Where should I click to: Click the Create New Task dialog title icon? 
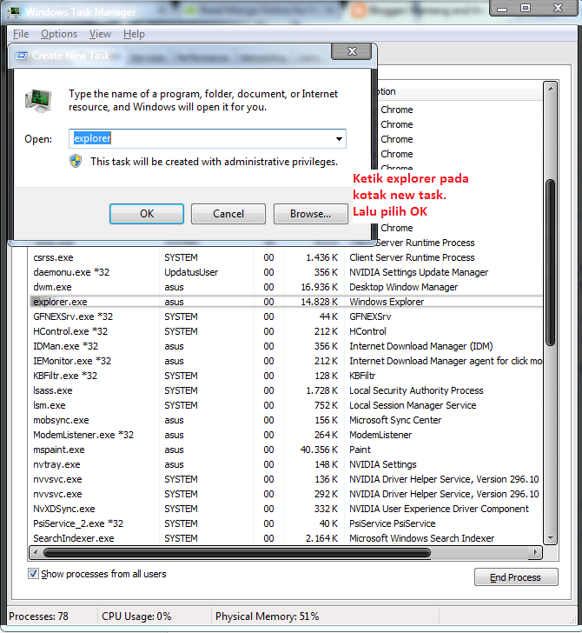21,56
